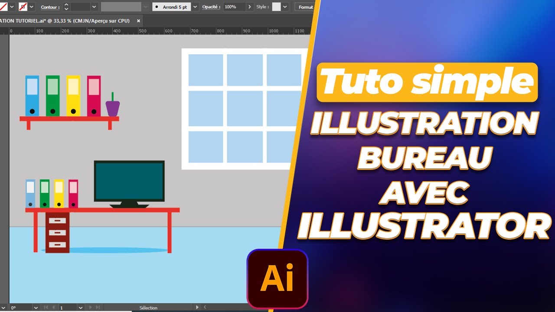
Task: Click the Contour weight stepper arrows
Action: pos(66,7)
